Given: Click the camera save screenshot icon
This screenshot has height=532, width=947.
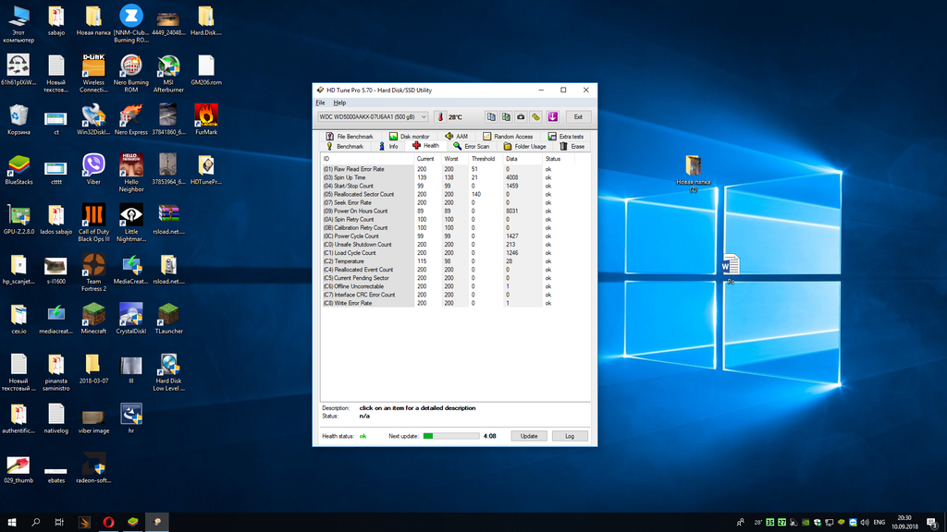Looking at the screenshot, I should tap(521, 117).
